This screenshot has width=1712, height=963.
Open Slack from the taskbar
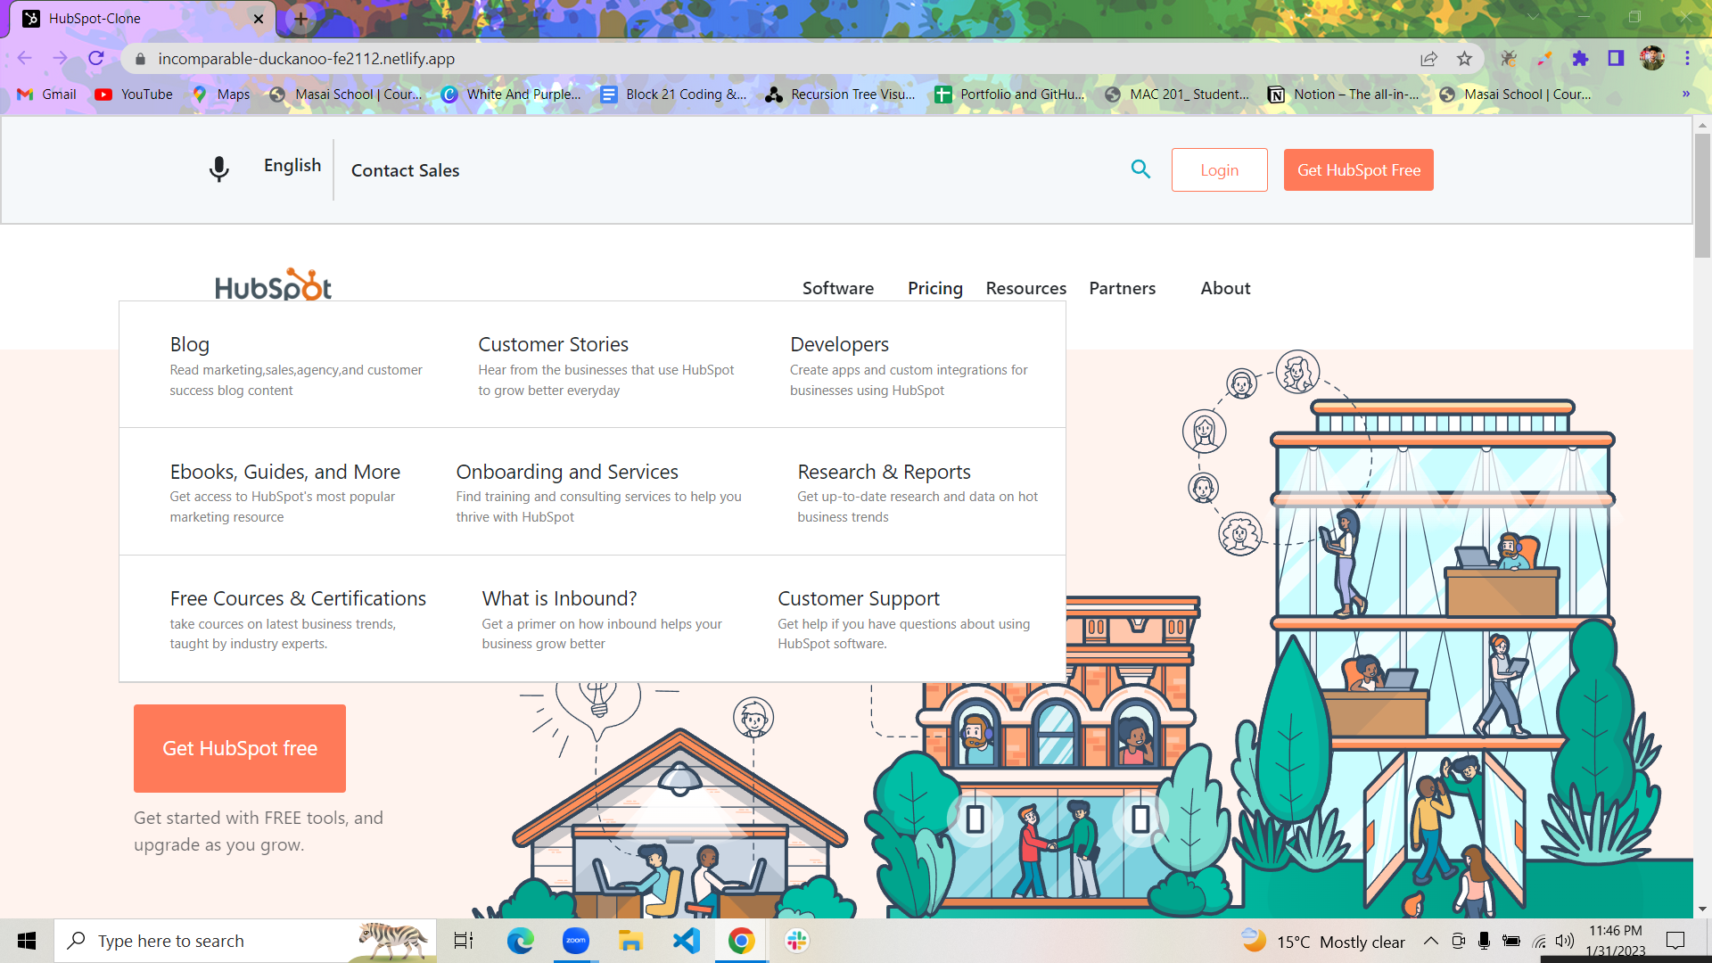[x=796, y=941]
